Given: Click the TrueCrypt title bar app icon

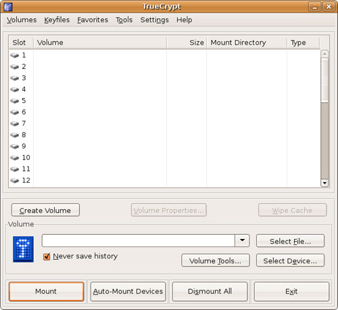Looking at the screenshot, I should pos(8,7).
